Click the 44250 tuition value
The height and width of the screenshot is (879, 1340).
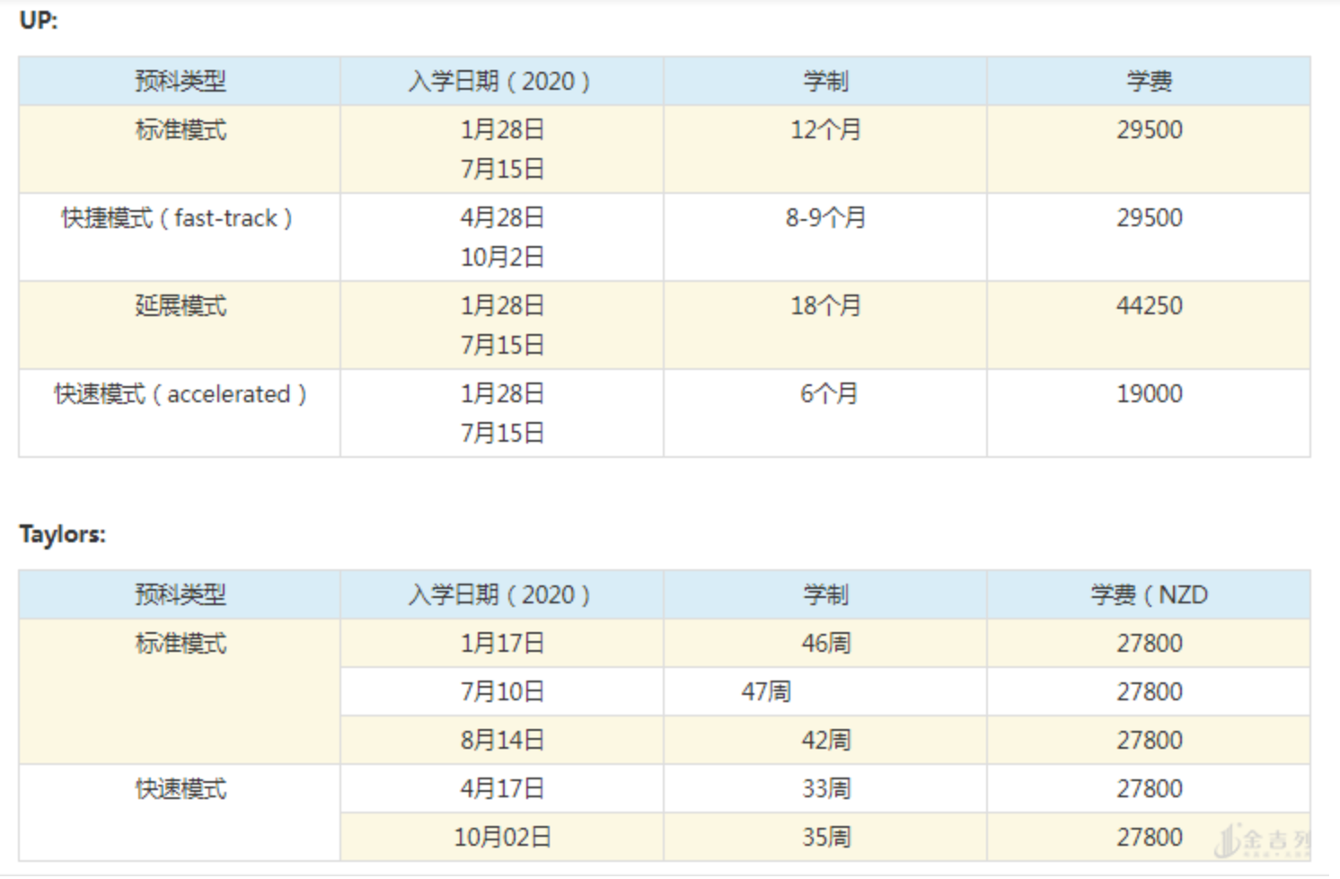[x=1149, y=306]
